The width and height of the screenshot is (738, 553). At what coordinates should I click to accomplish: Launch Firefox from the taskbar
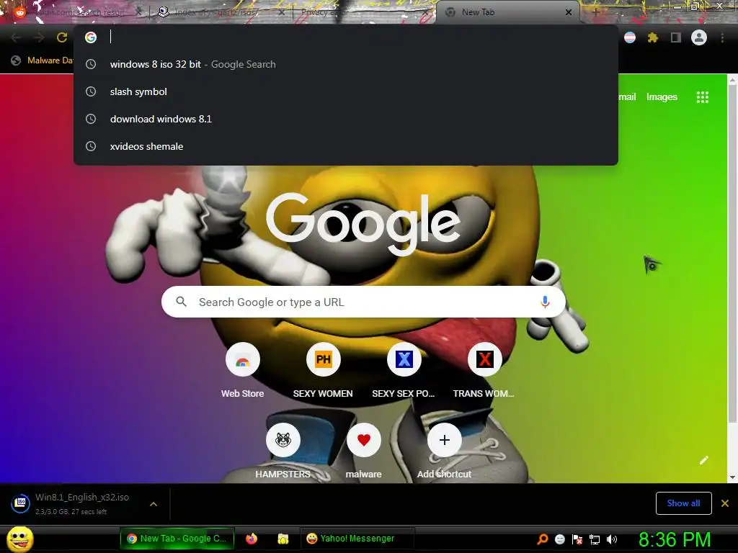pos(252,539)
